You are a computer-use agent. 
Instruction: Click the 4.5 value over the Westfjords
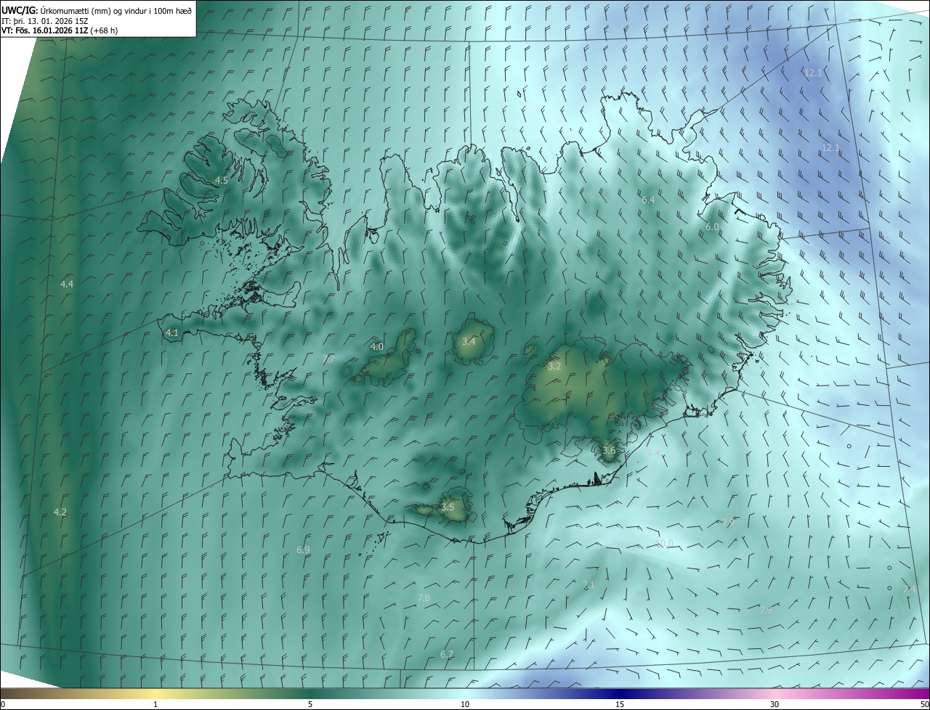[x=222, y=180]
